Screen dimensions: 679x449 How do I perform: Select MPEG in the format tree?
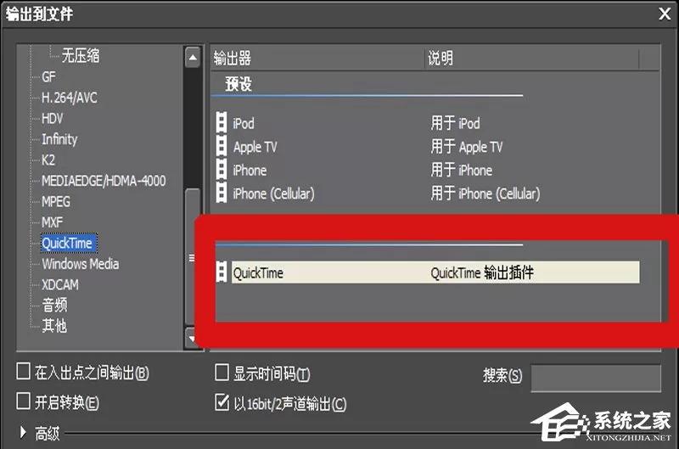[x=56, y=202]
